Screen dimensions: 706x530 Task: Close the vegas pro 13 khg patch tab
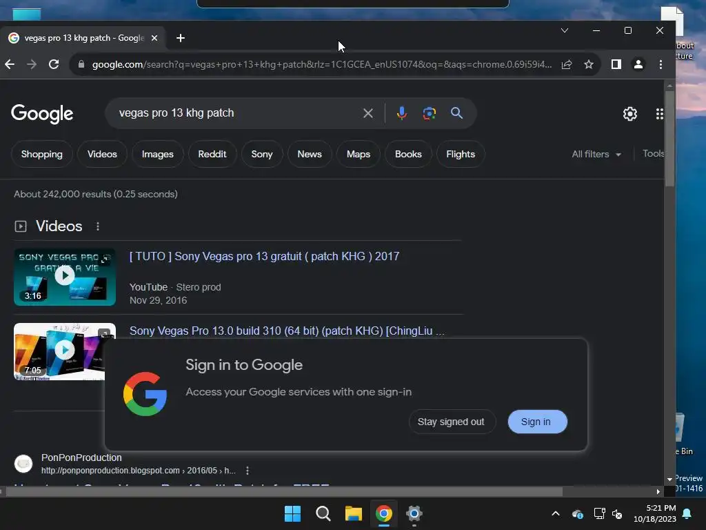[154, 39]
